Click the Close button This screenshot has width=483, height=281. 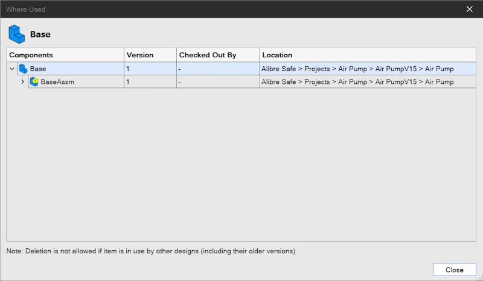[455, 270]
